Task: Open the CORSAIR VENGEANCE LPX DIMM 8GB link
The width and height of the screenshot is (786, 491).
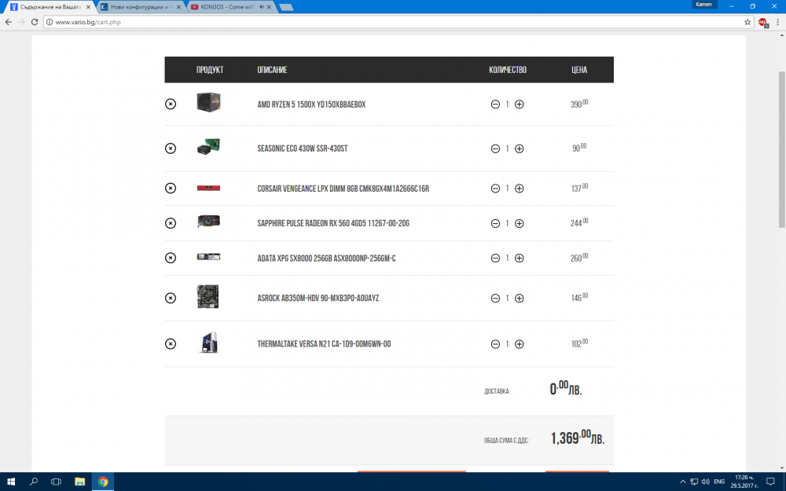Action: pyautogui.click(x=343, y=189)
